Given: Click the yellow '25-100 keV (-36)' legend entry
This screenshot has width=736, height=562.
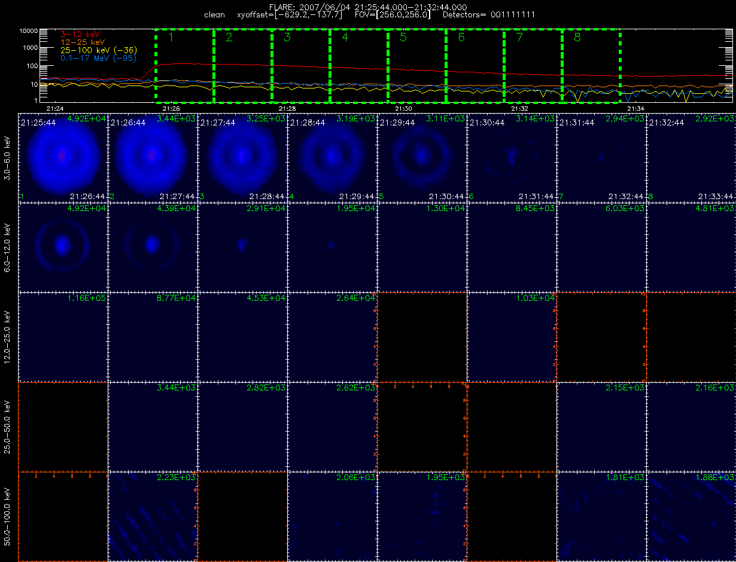Looking at the screenshot, I should pyautogui.click(x=98, y=51).
